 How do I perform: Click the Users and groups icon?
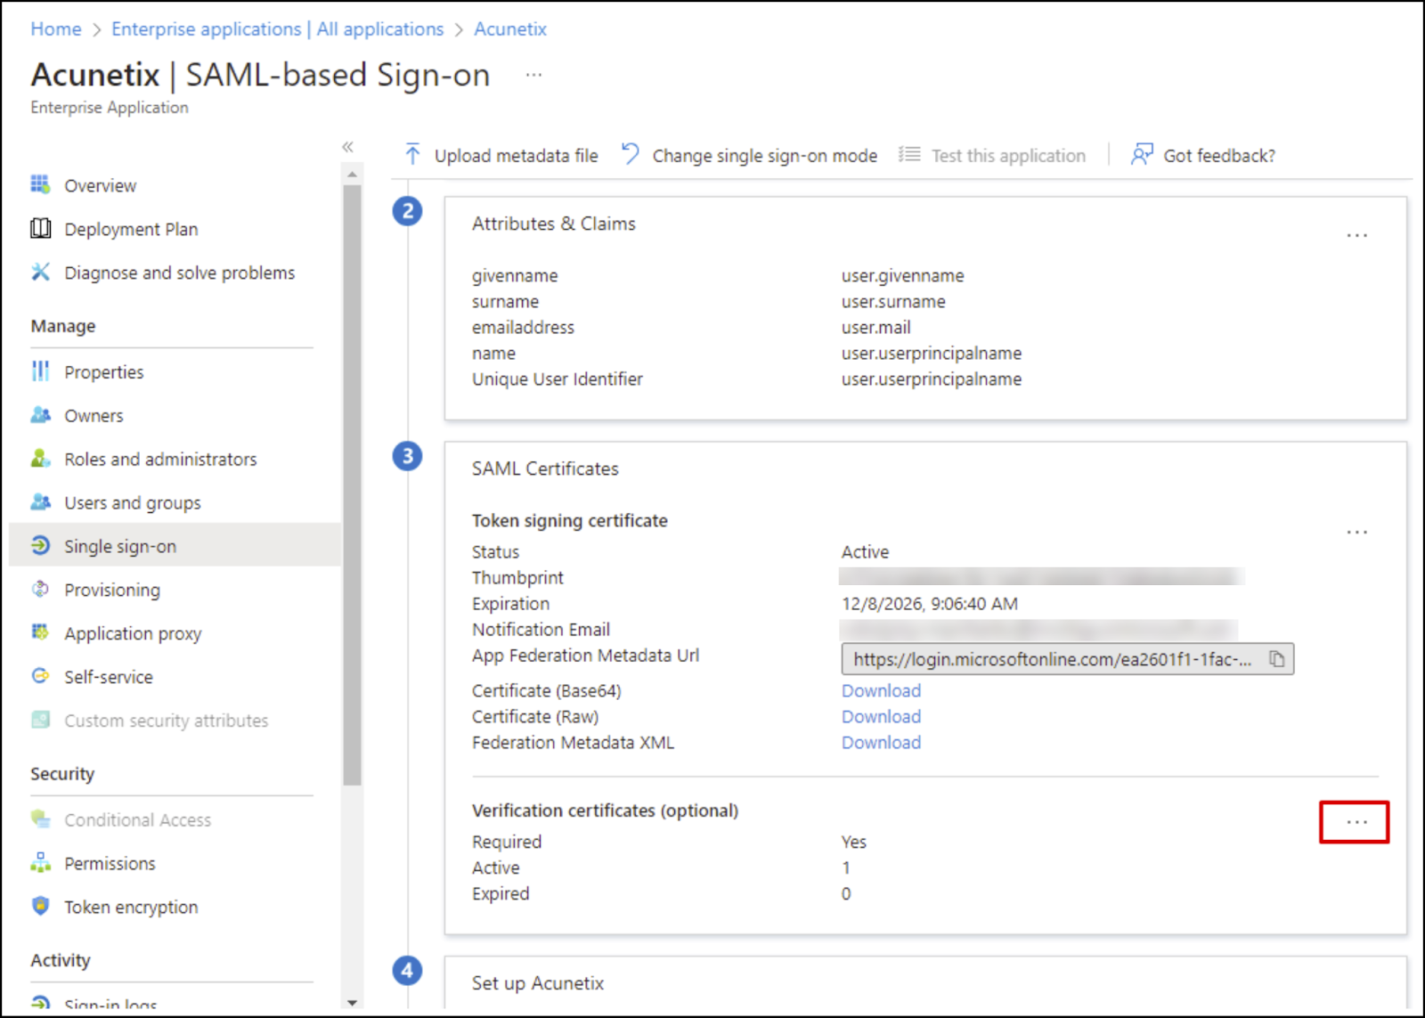point(40,501)
